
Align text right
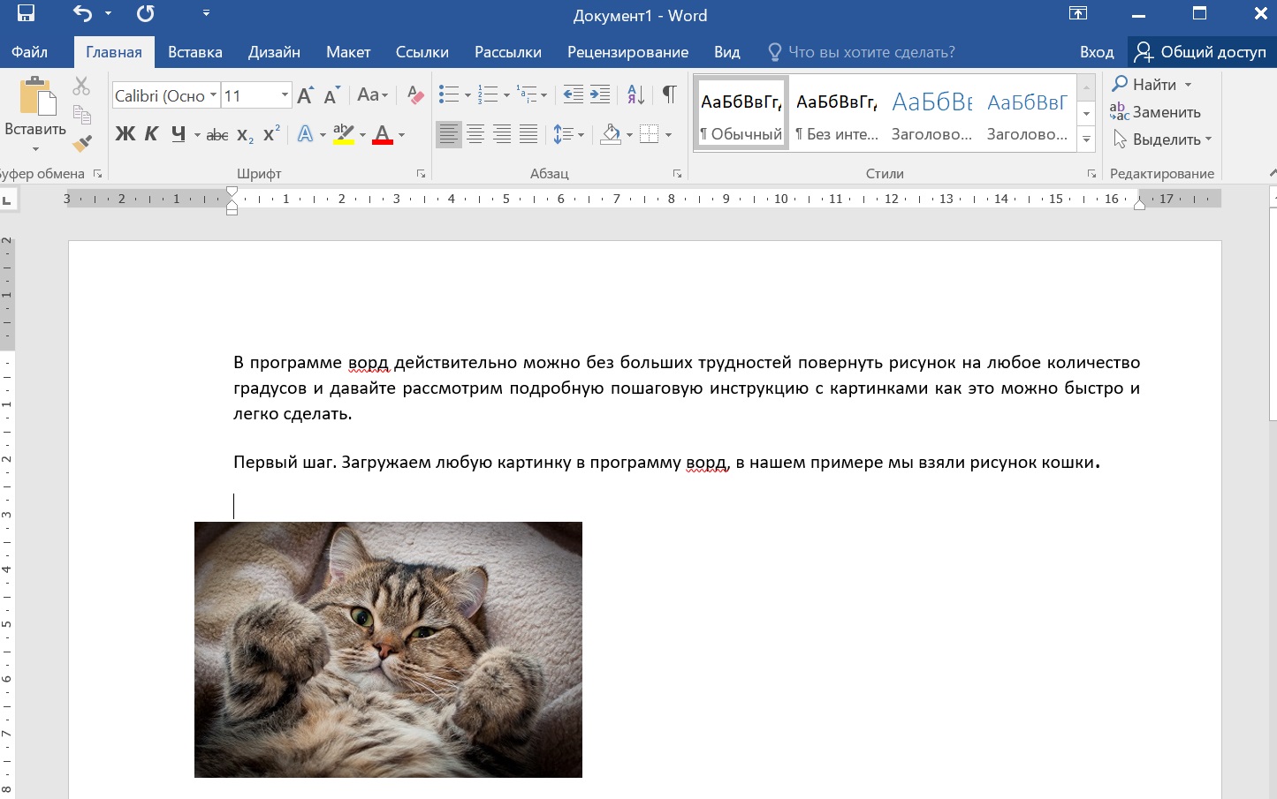point(502,134)
